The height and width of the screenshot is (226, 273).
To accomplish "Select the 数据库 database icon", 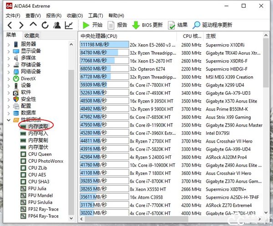I will [16, 113].
